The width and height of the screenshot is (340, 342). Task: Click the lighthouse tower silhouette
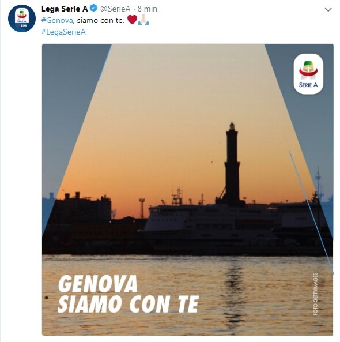(x=232, y=164)
